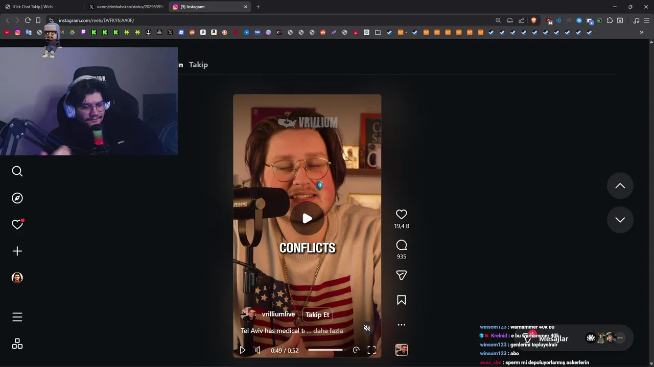Click vrilliumlive's avatar on the reel
Viewport: 654px width, 367px height.
tap(249, 314)
